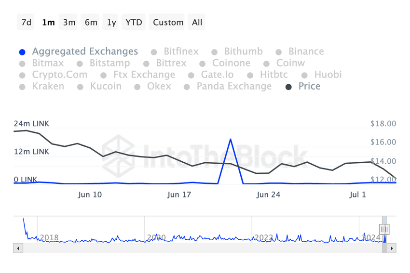Click the Coinone legend dot icon
Screen dimensions: 410x273
click(x=203, y=64)
